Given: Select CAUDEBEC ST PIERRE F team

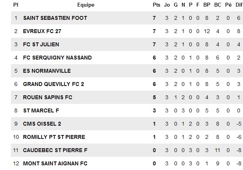Looking at the screenshot, I should click(55, 150).
